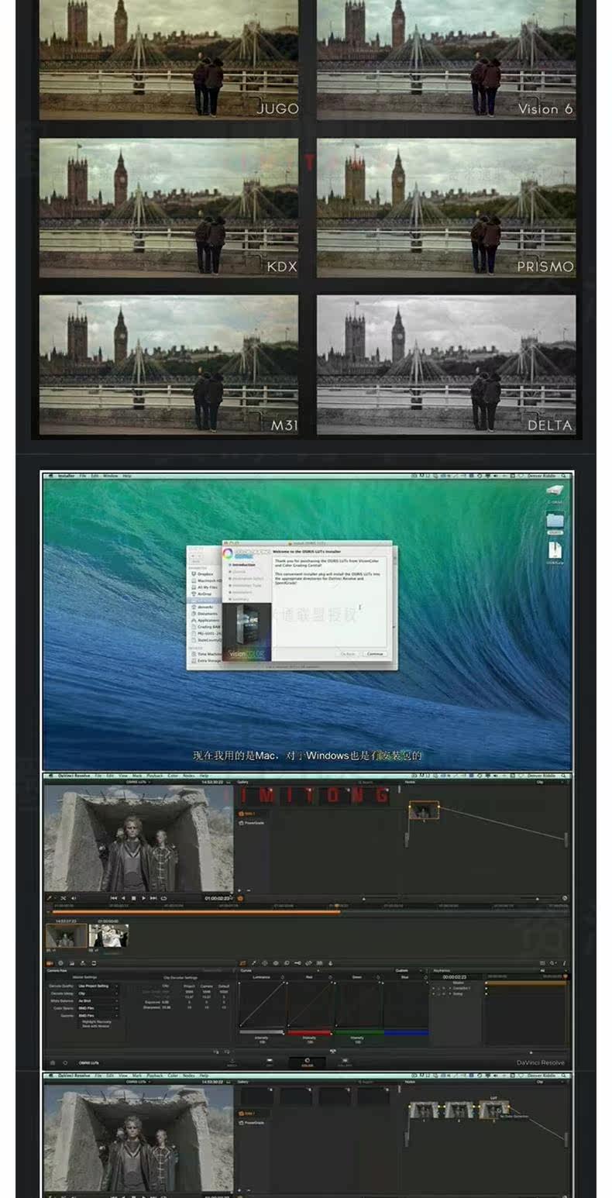Screen dimensions: 612x1198
Task: Click the PRISMO look preview image
Action: (446, 208)
